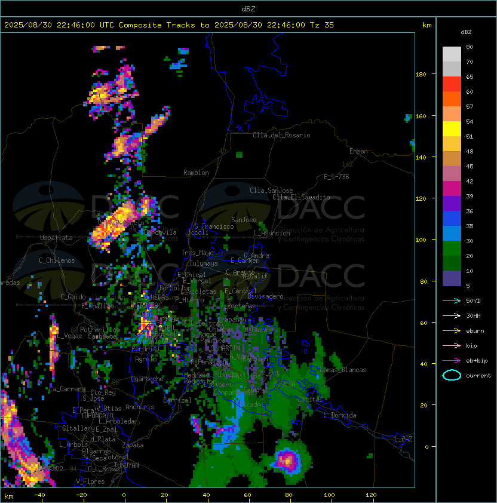Click the yellow eburn arrow in legend

tap(452, 331)
